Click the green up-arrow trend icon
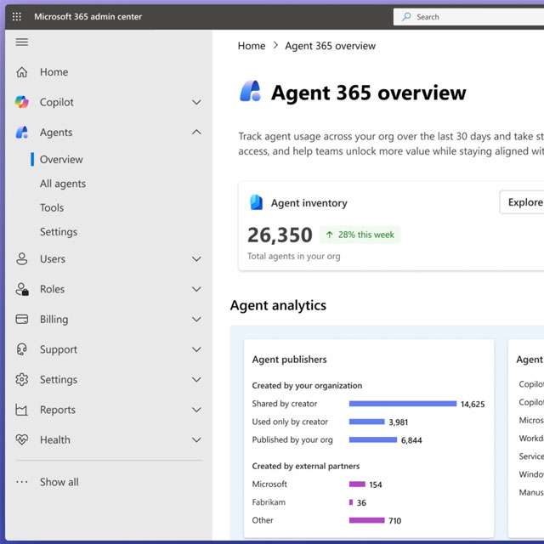544x544 pixels. coord(329,235)
